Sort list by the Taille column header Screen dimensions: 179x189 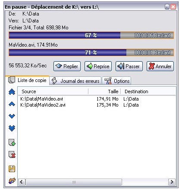coord(104,91)
